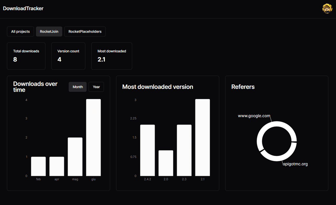Click the version 2.1 bar

202,137
